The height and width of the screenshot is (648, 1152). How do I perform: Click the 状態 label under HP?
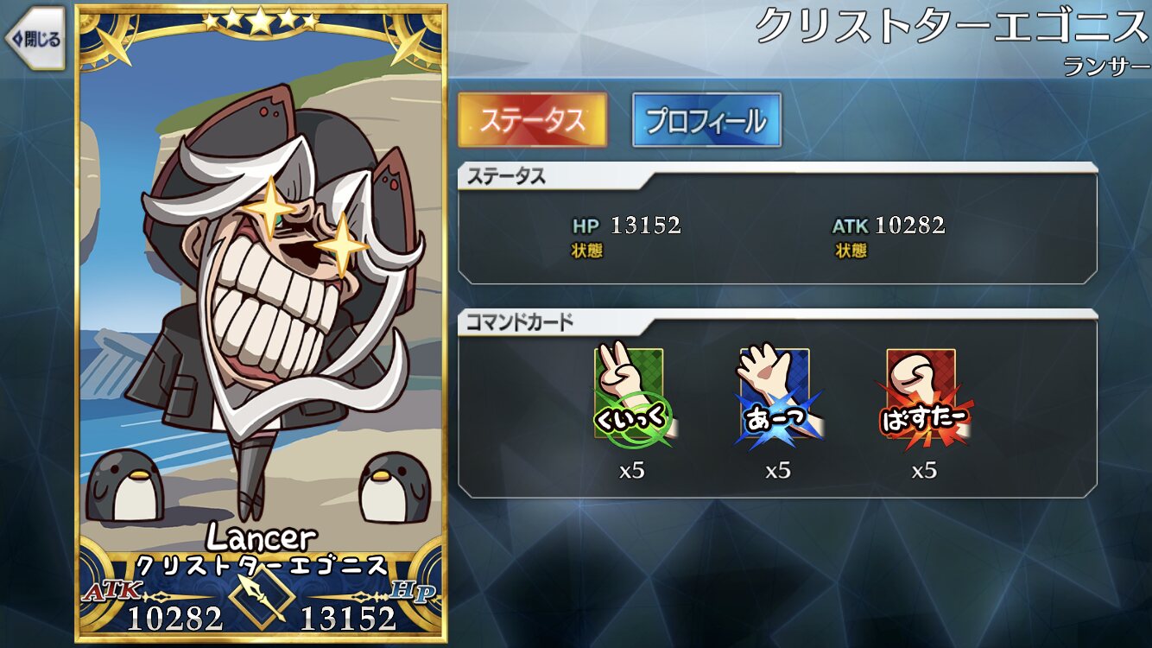587,251
